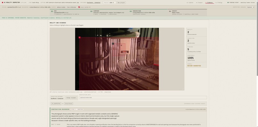Click the Stage 3 - Nemotron badge

[x=77, y=109]
